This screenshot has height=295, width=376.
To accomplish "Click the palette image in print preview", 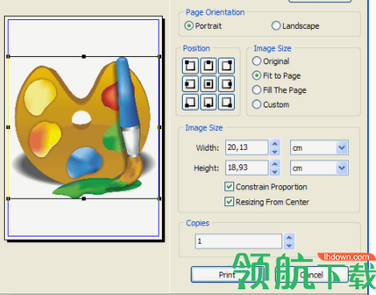I will pos(83,127).
